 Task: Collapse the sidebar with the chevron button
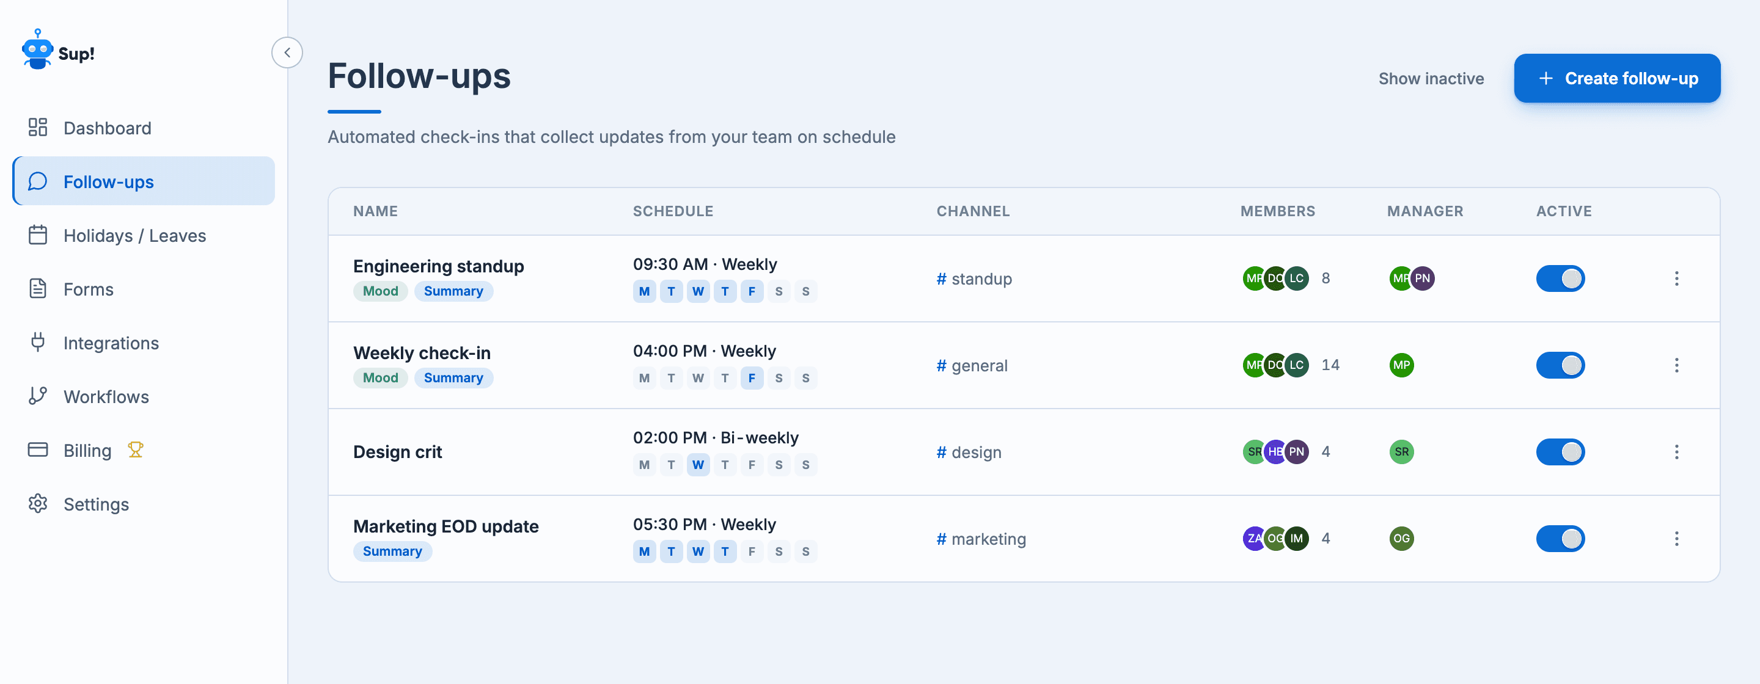point(287,53)
